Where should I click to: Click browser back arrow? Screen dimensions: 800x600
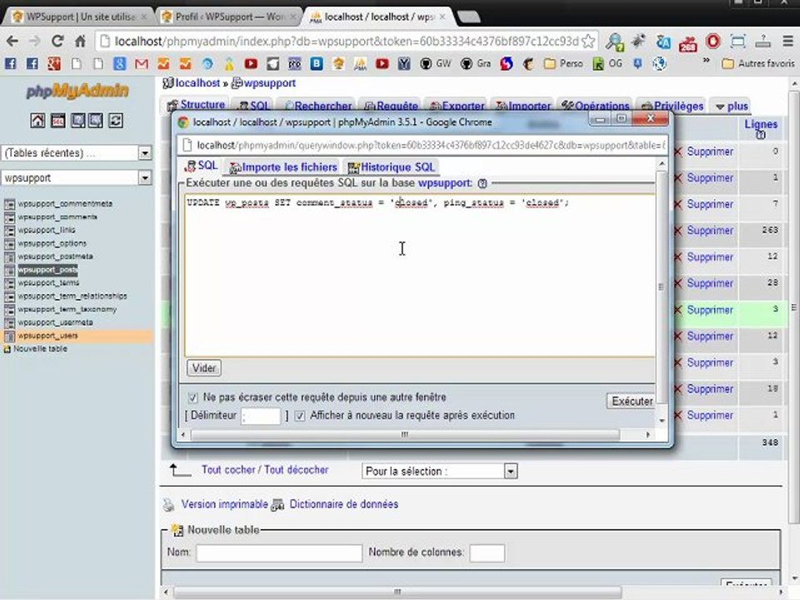pos(12,41)
